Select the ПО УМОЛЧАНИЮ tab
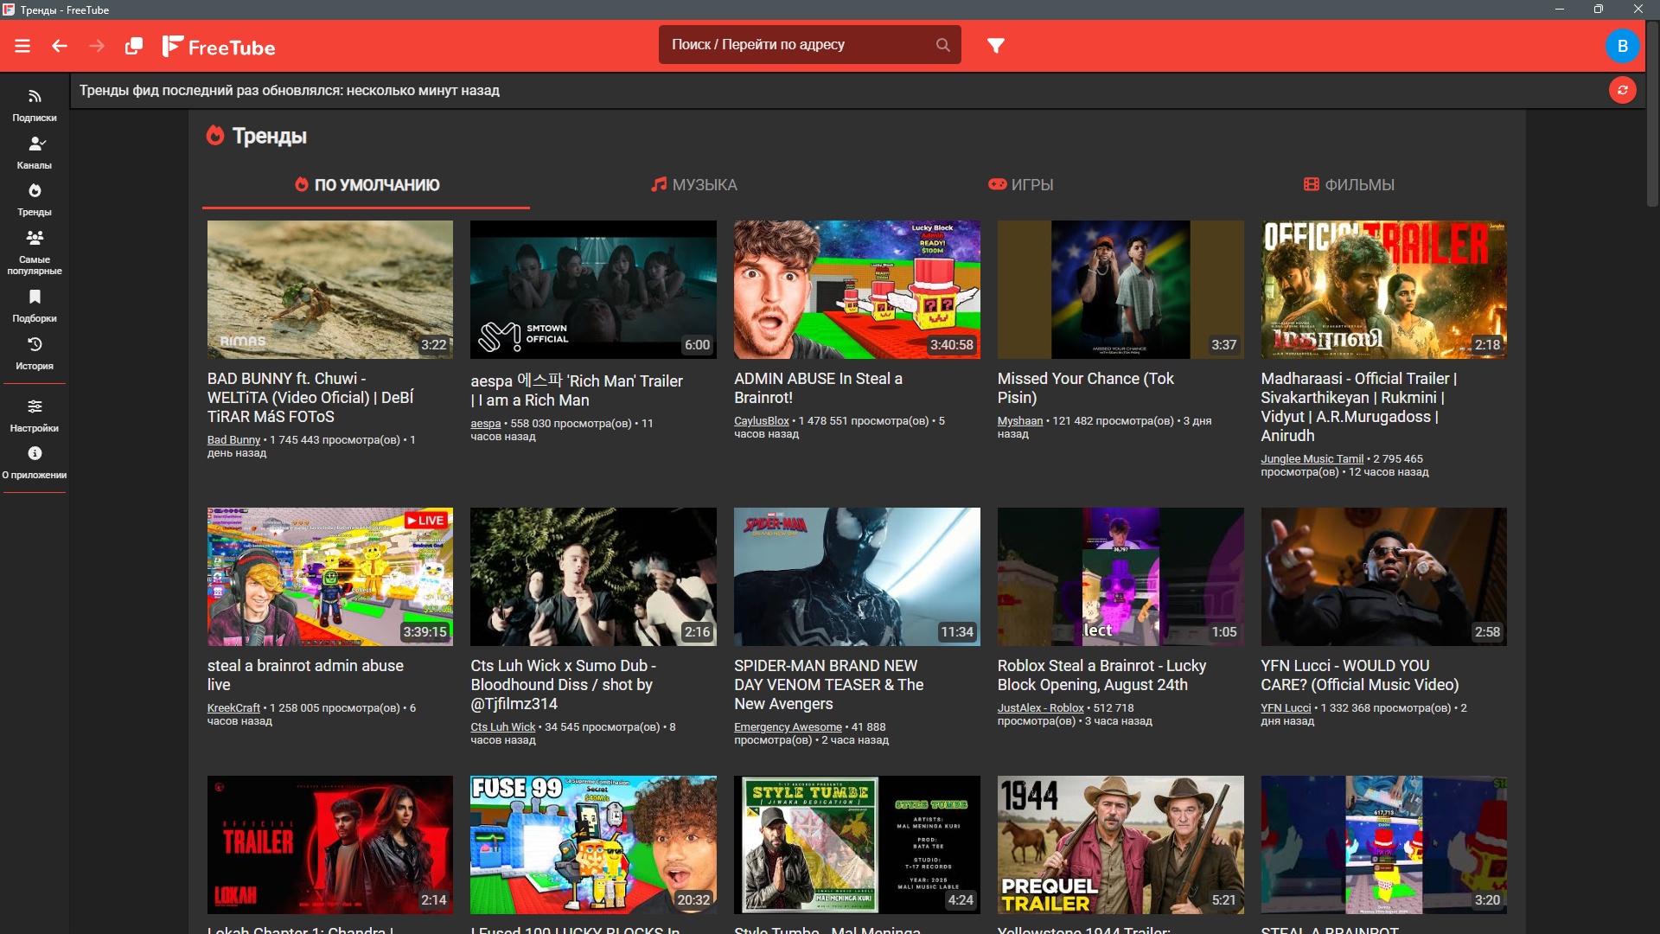The width and height of the screenshot is (1660, 934). (367, 185)
